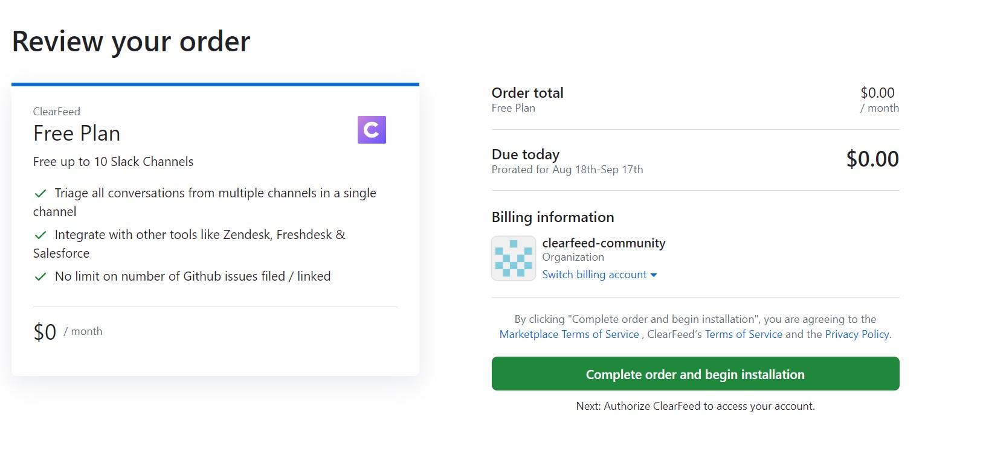
Task: Click the $0.00 amount due today
Action: click(872, 159)
